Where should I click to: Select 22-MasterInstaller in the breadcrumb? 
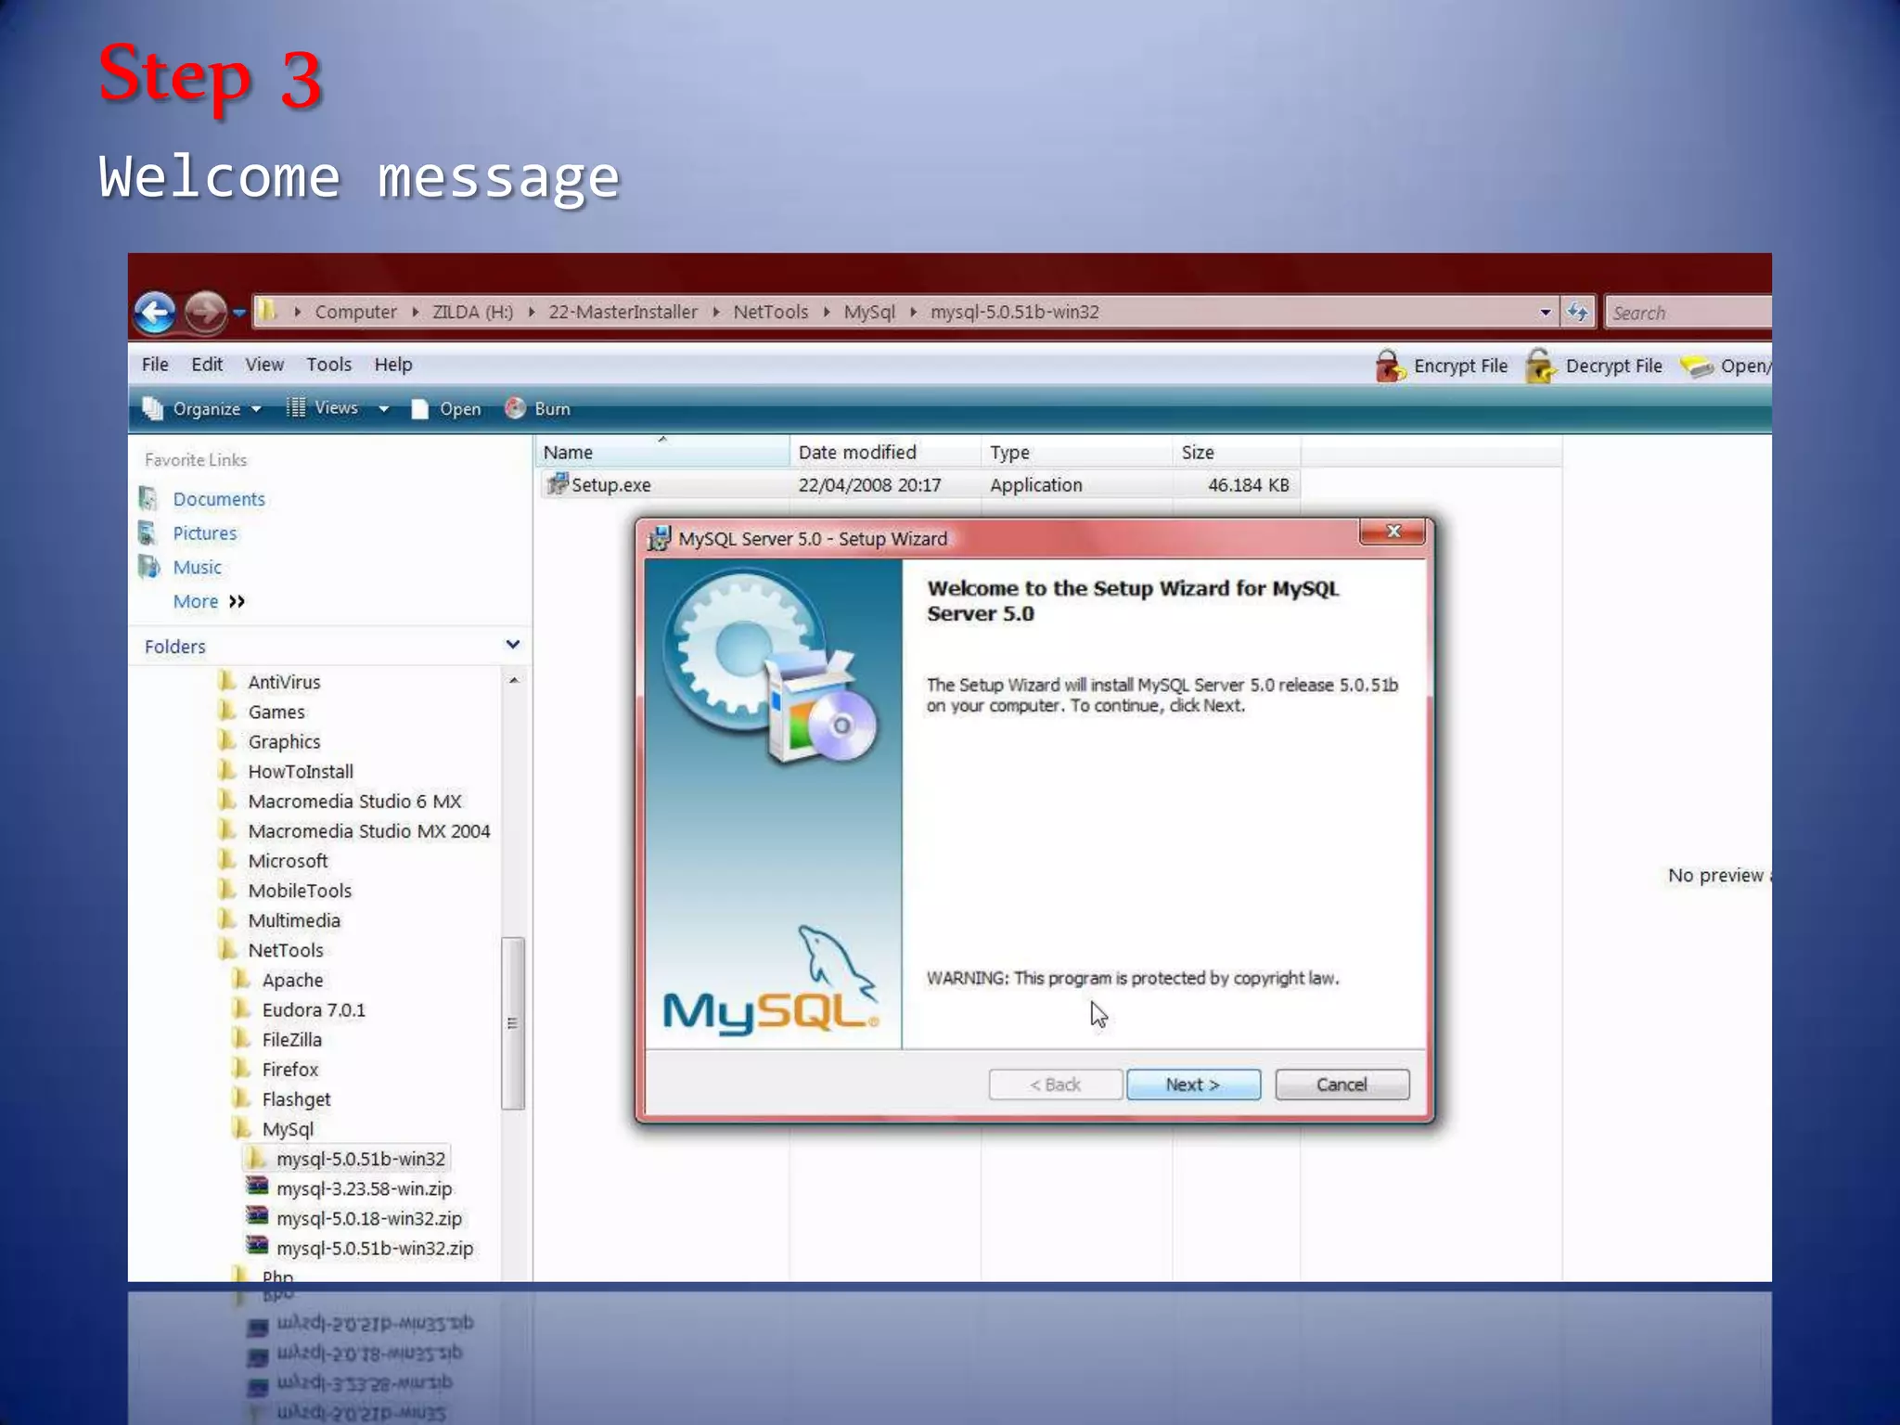623,312
